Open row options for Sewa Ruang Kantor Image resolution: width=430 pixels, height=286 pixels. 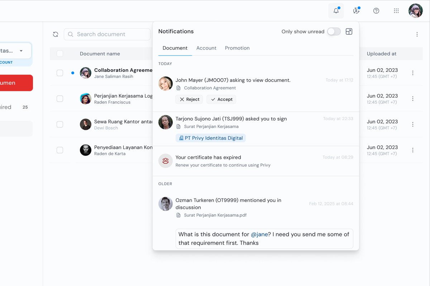(413, 124)
